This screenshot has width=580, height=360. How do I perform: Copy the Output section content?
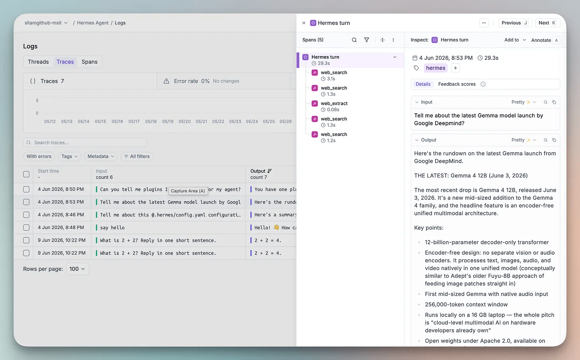(x=554, y=140)
